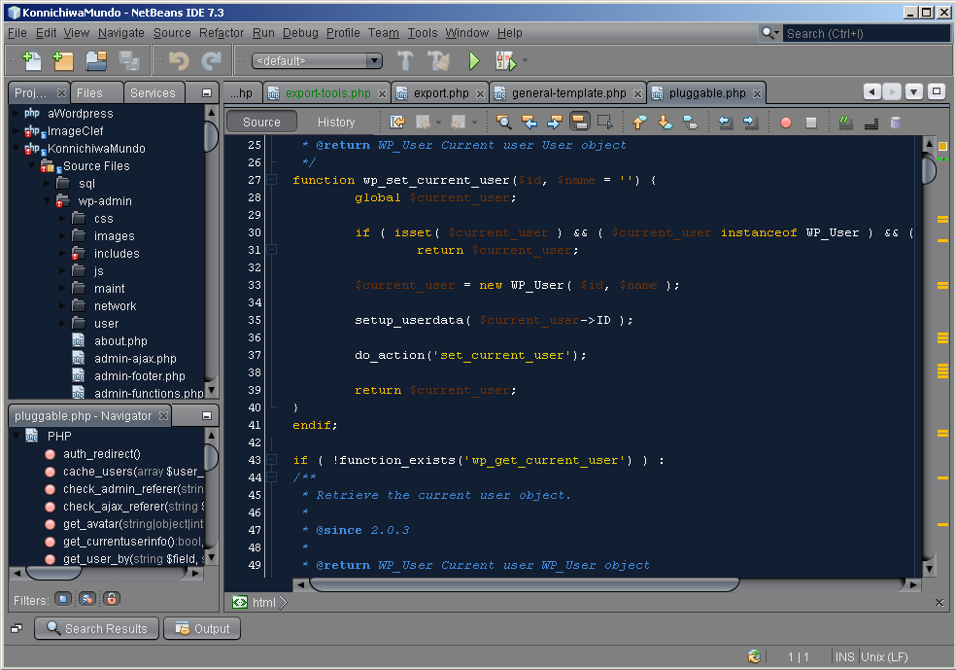Click the sync icon in status bar
Screen dimensions: 956x670
tap(754, 656)
